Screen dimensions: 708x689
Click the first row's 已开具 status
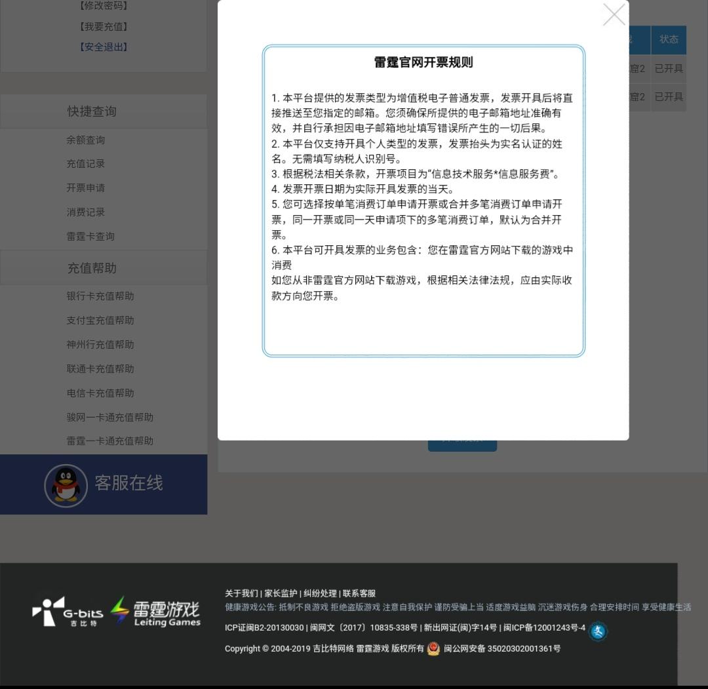tap(669, 69)
